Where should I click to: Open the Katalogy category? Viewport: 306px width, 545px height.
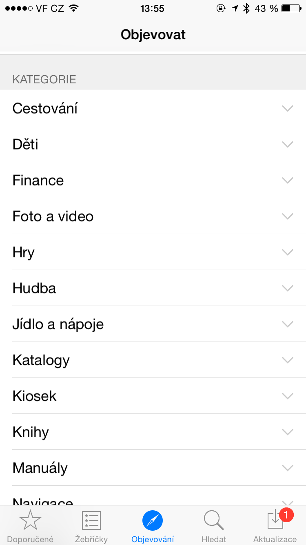(41, 360)
